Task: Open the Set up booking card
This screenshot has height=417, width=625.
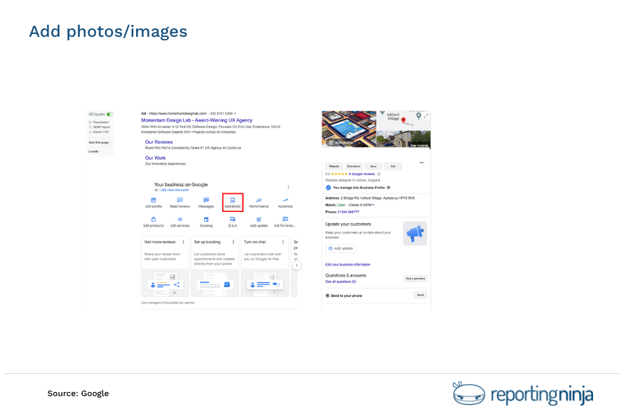Action: pos(215,266)
